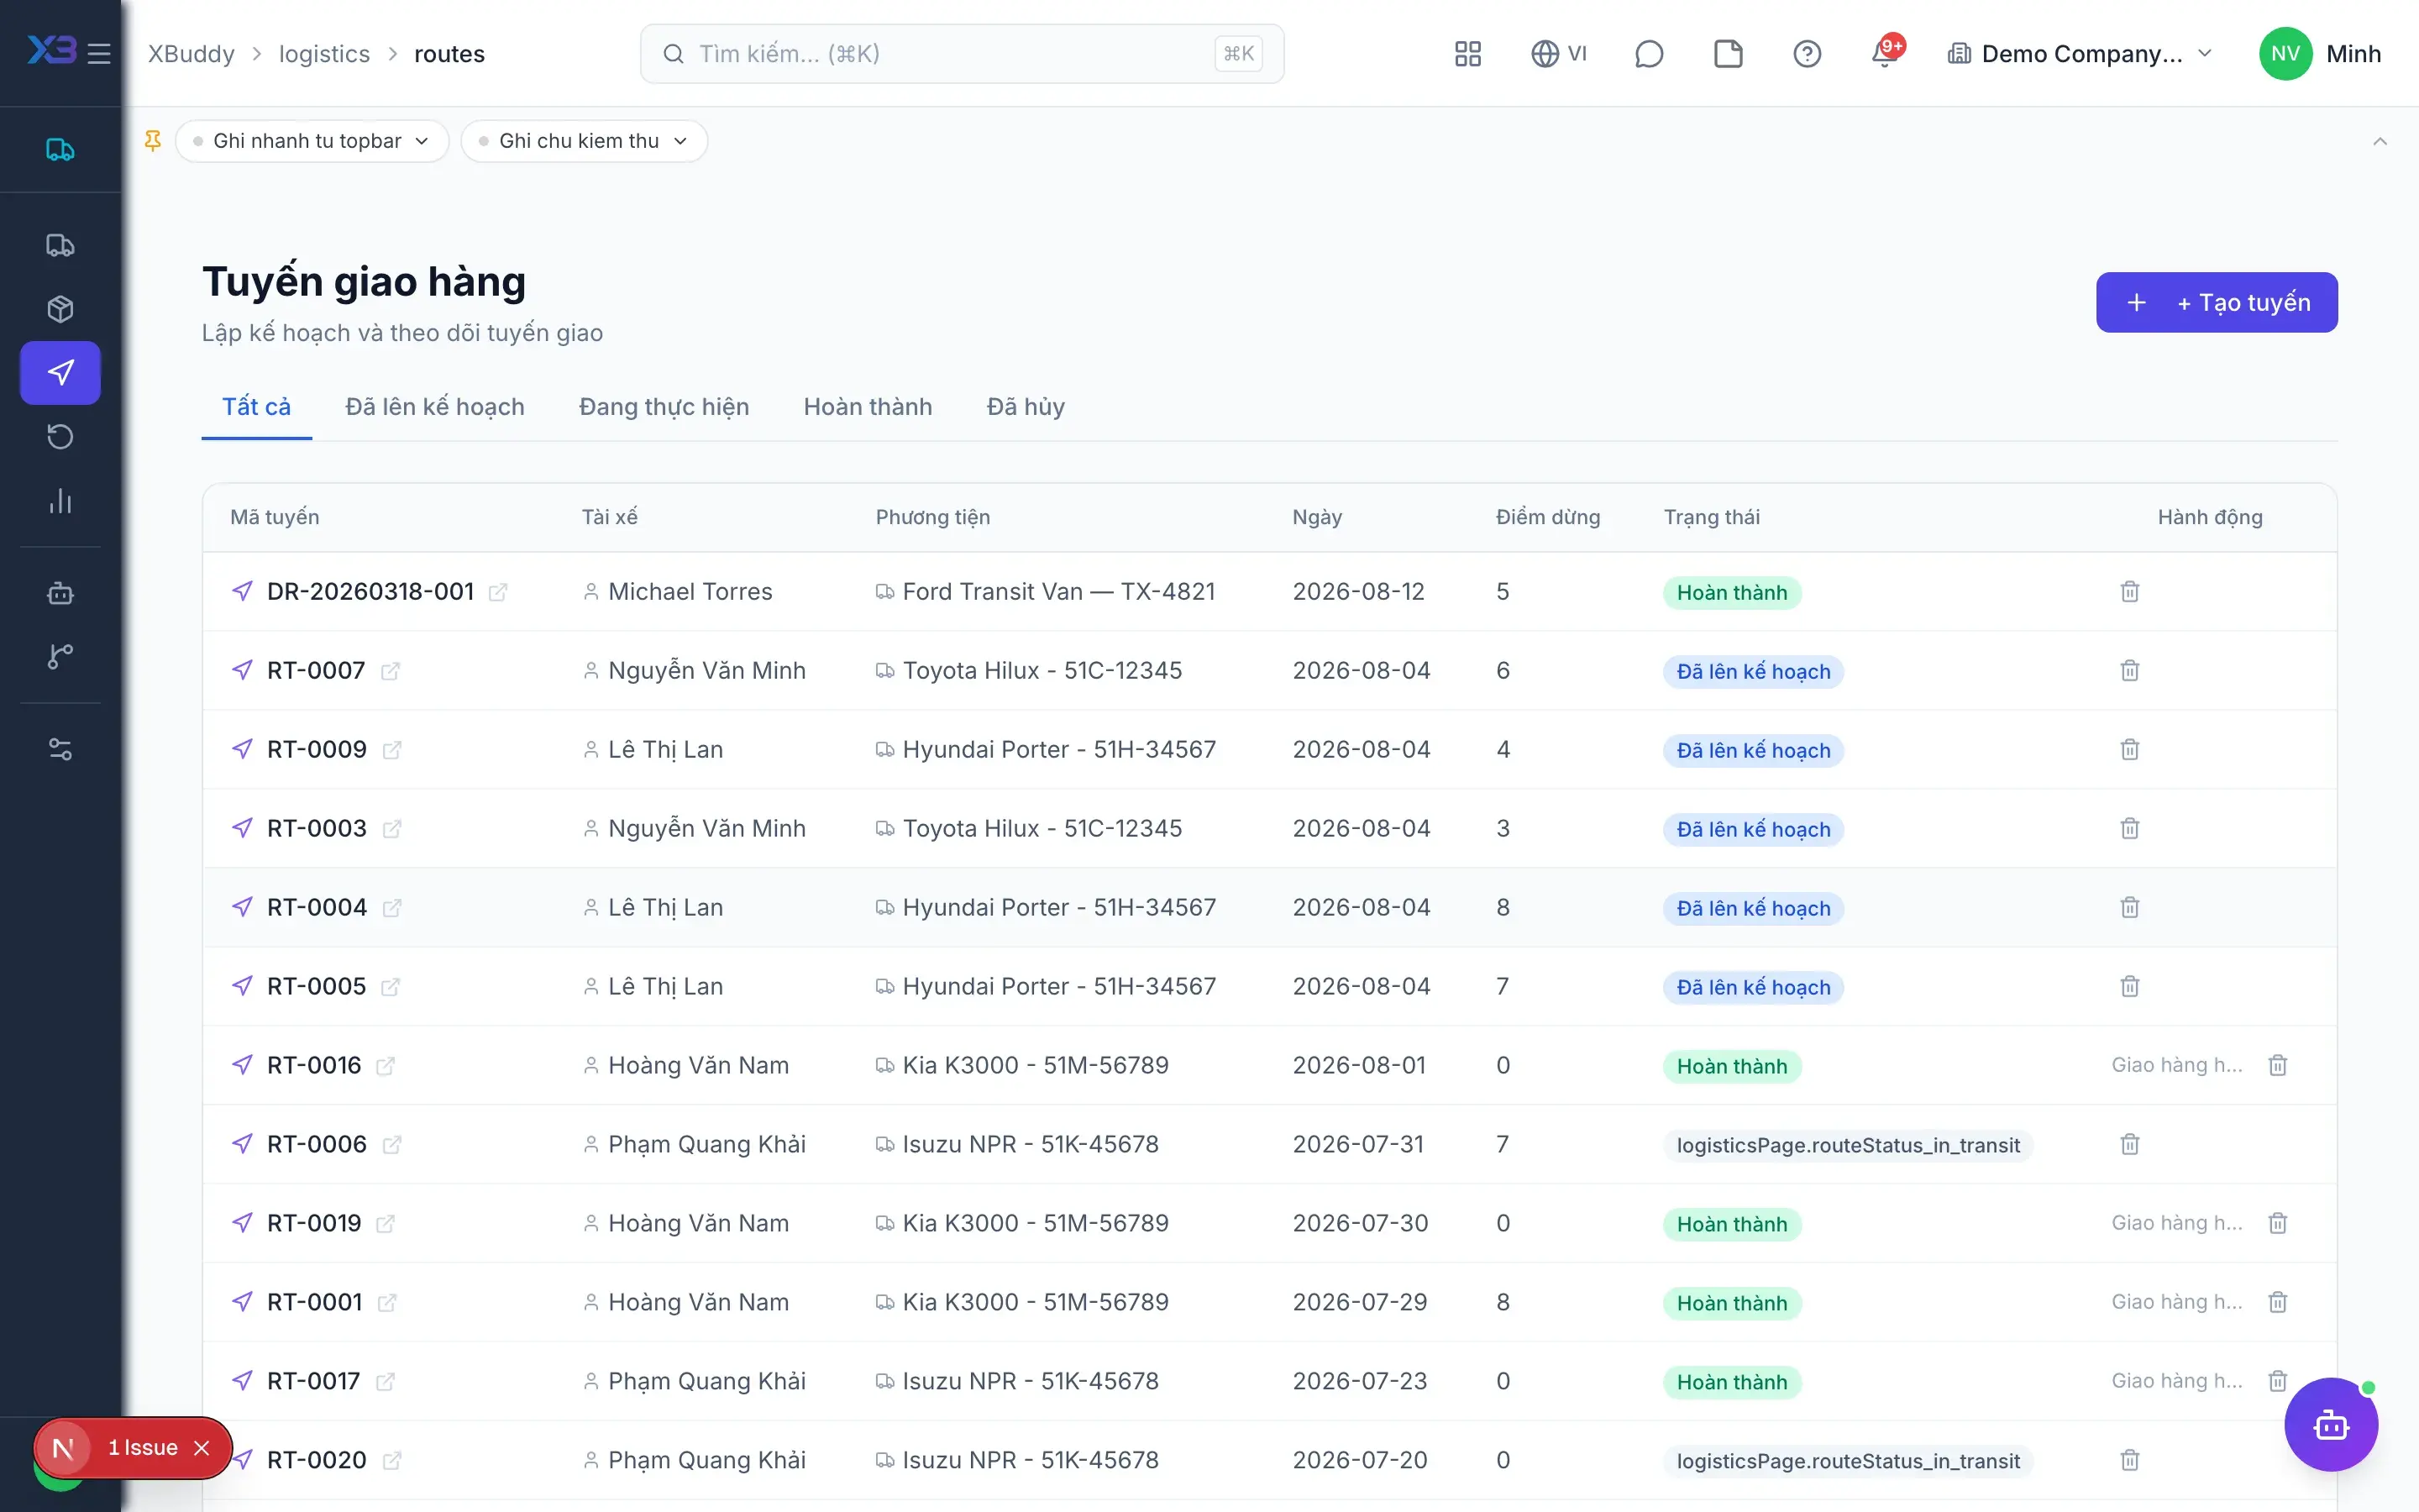Screen dimensions: 2419x1512
Task: Open the Demo Company selector dropdown
Action: click(2081, 54)
